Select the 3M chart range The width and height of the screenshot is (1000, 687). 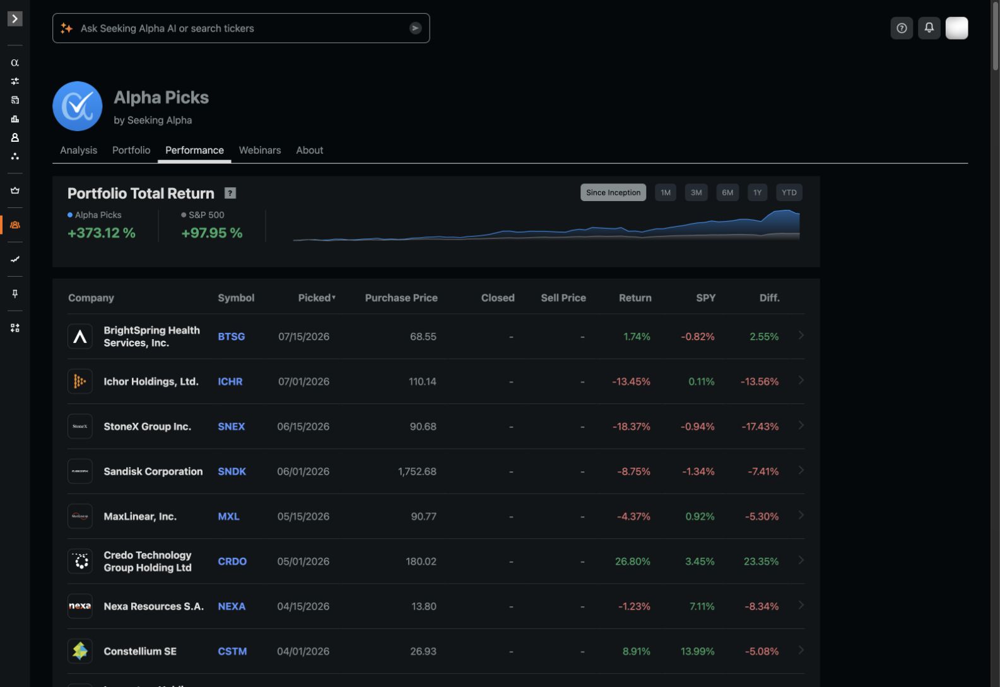click(697, 192)
